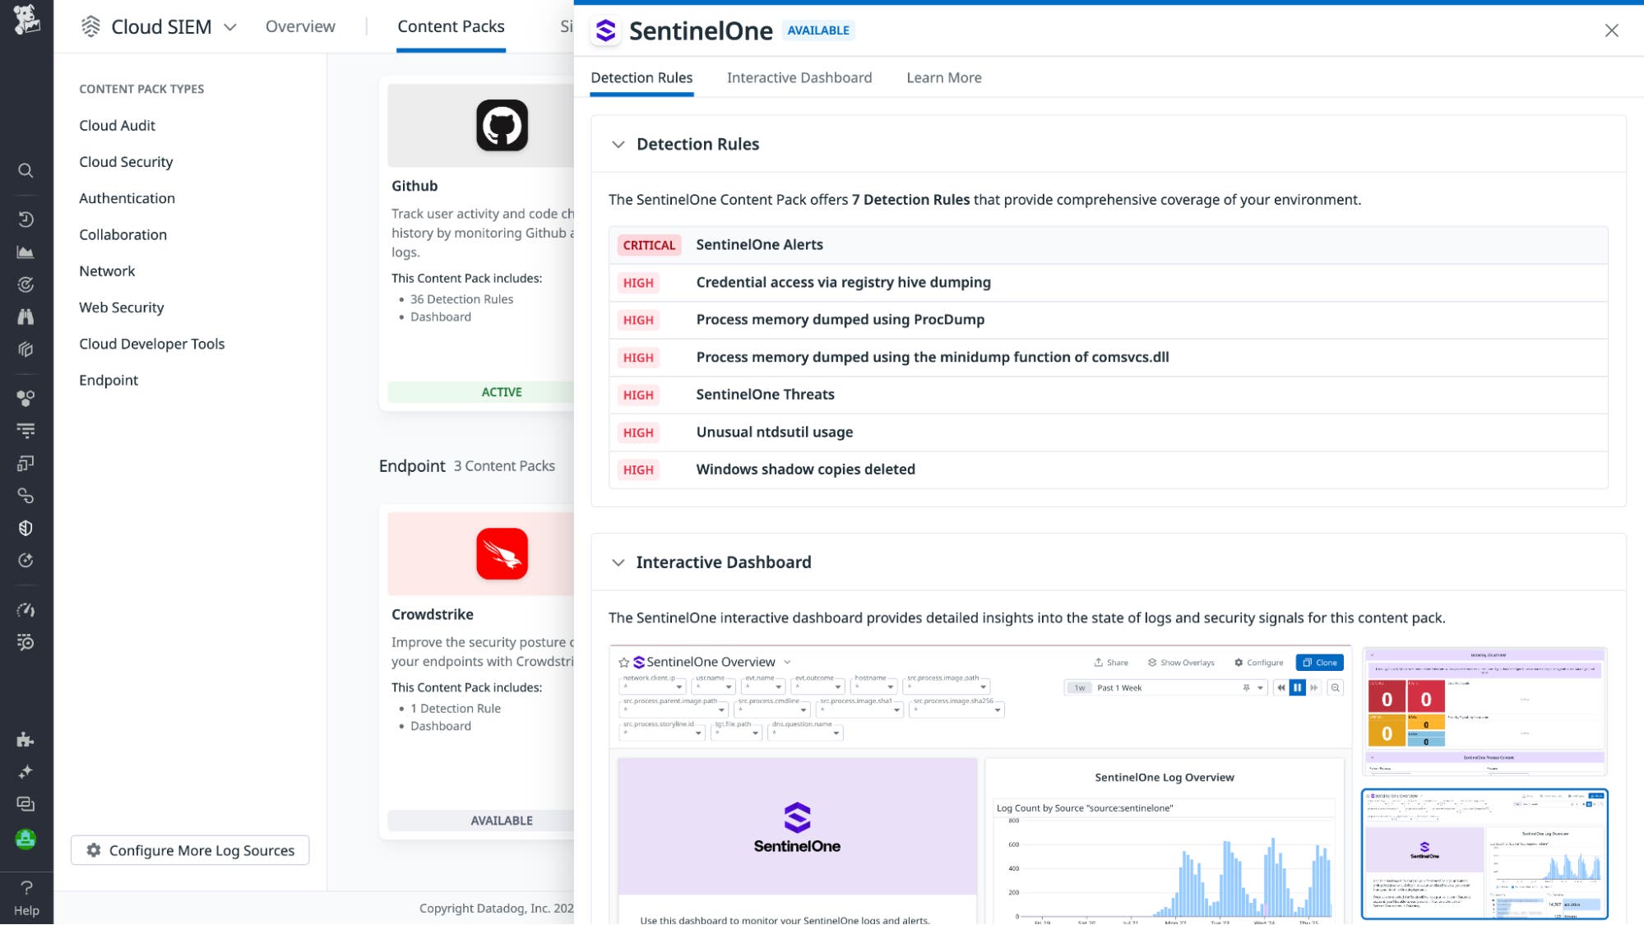
Task: Pause the dashboard playback toggle
Action: 1298,687
